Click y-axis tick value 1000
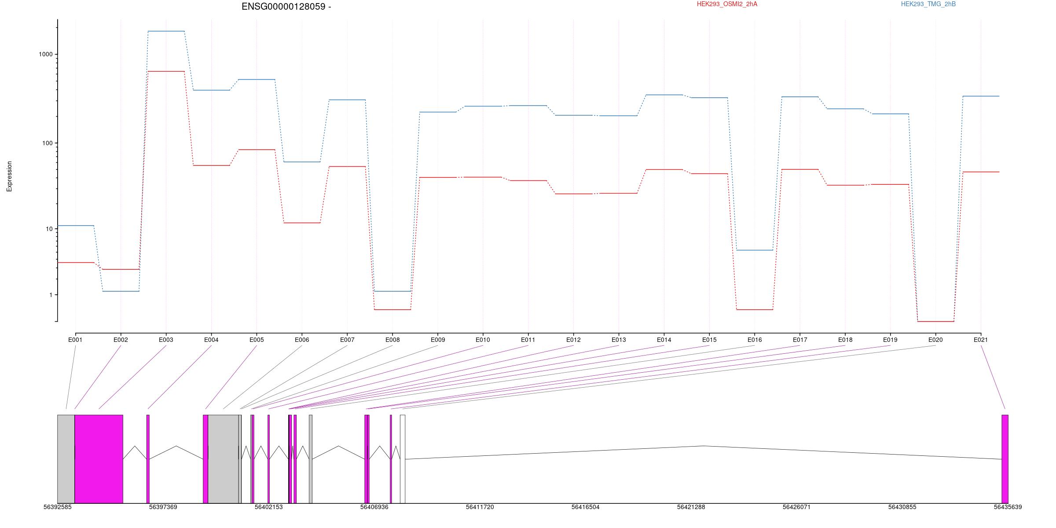The image size is (1056, 528). pyautogui.click(x=46, y=54)
